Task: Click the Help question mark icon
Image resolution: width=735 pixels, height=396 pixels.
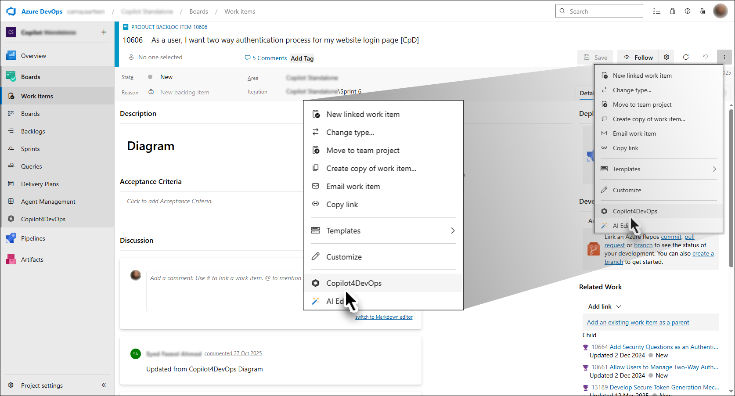Action: (x=688, y=11)
